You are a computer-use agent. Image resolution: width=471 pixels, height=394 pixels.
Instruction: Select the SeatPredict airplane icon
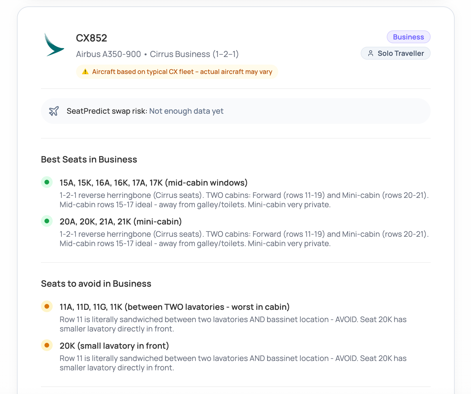point(54,111)
